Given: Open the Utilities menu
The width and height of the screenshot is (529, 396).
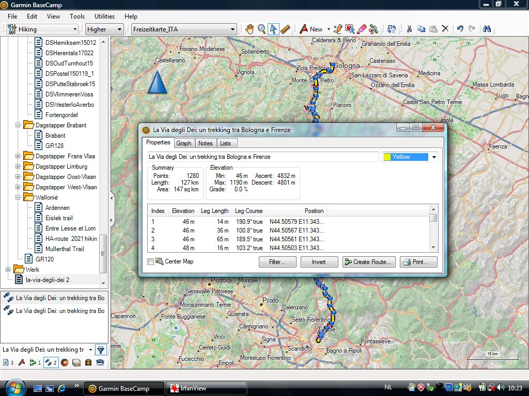Looking at the screenshot, I should click(x=105, y=16).
